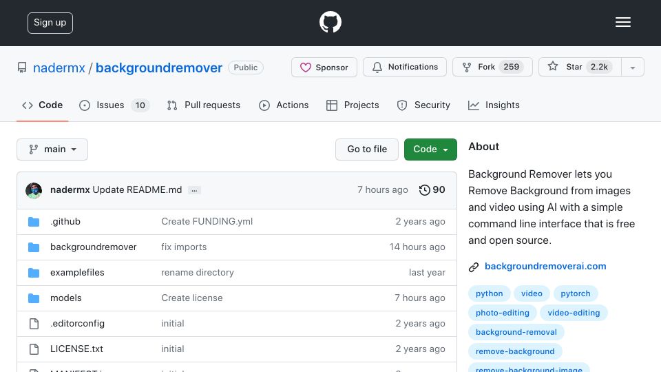Select the background-removal topic tag
The image size is (661, 372).
click(516, 332)
